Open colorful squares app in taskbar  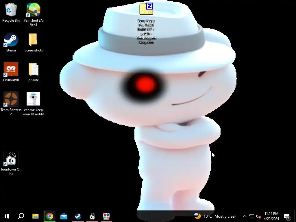(106, 216)
